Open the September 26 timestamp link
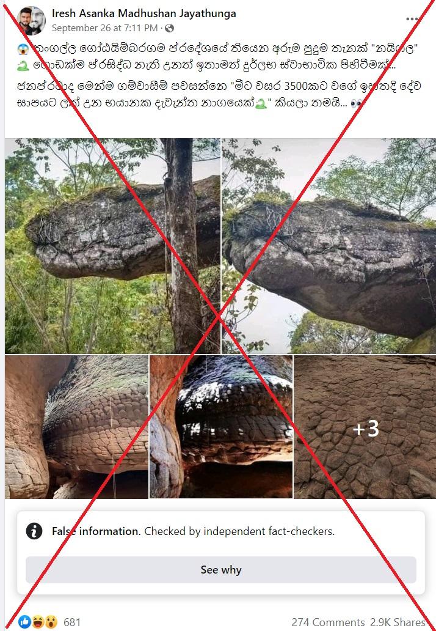The height and width of the screenshot is (631, 436). tap(104, 28)
